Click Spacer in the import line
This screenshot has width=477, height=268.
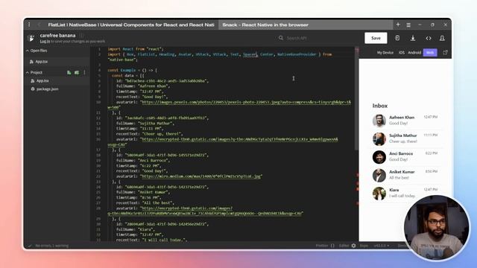(250, 54)
